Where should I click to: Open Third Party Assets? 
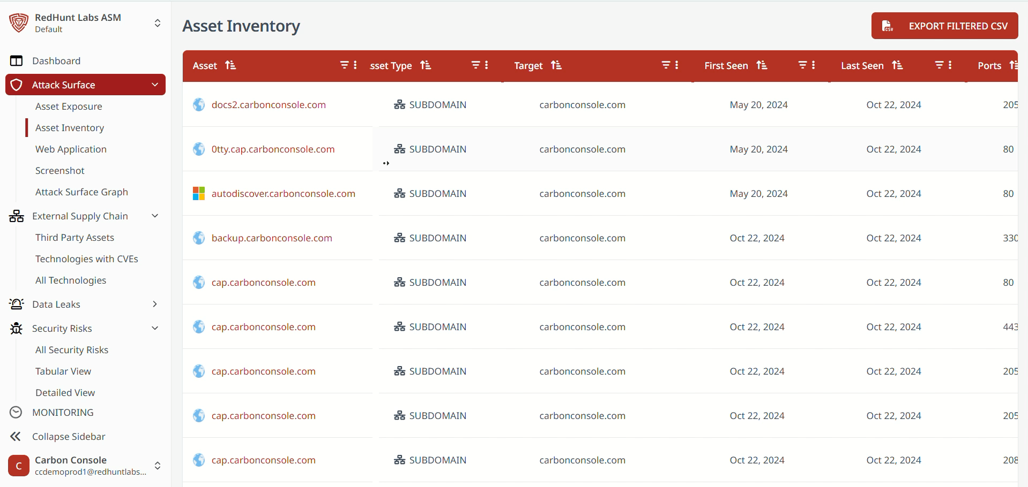[x=75, y=238]
